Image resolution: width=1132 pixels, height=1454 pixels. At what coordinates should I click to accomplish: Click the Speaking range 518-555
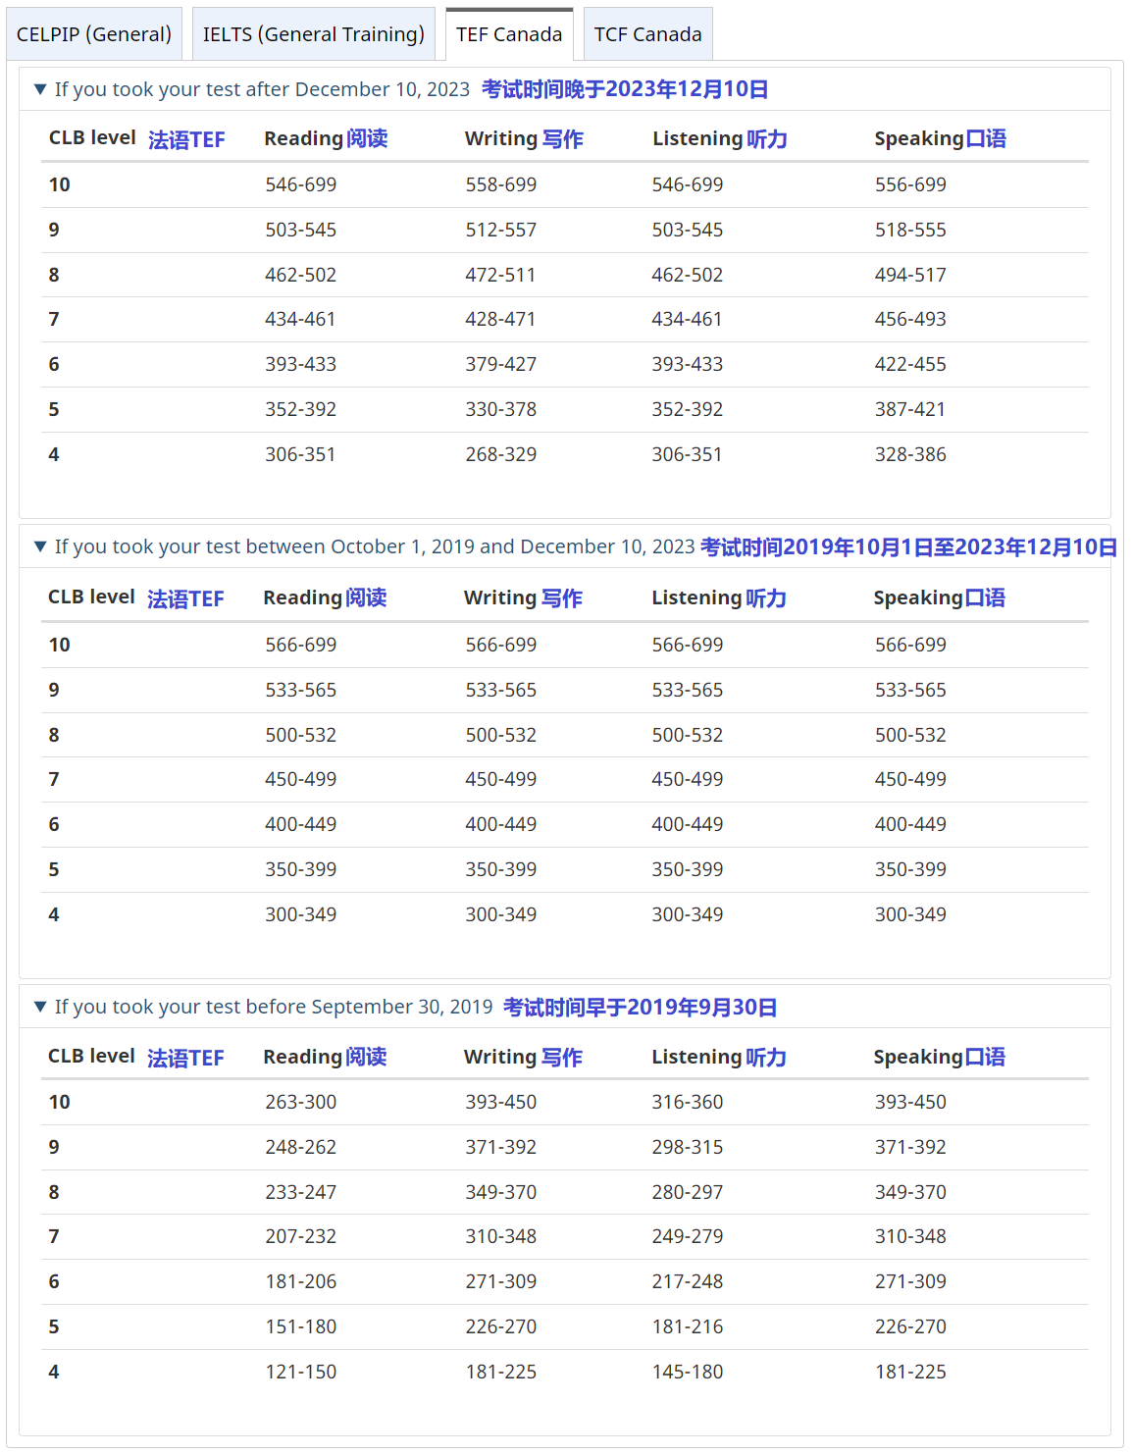pos(910,230)
